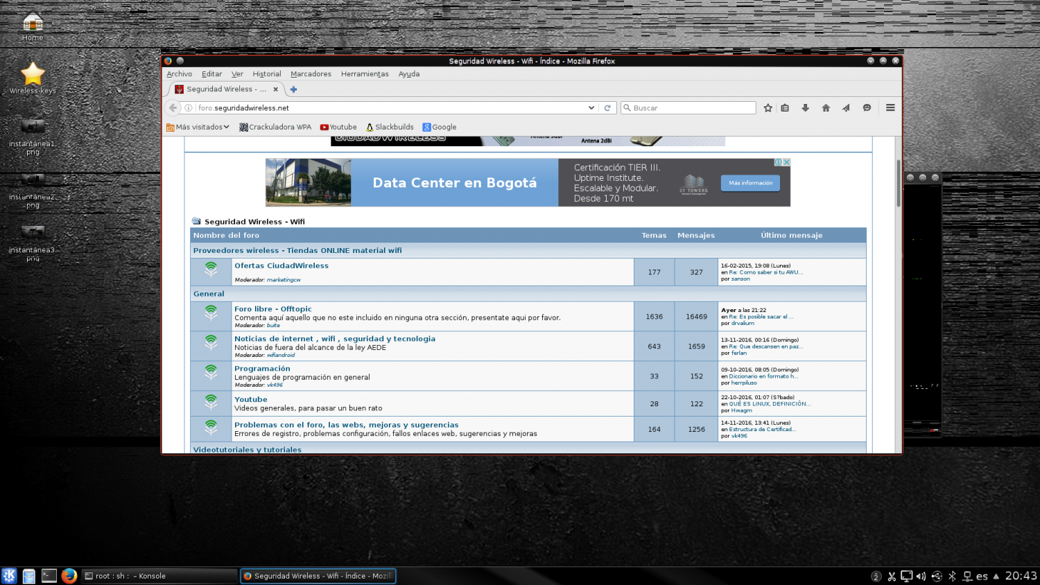Open the Herramientas menu
The width and height of the screenshot is (1040, 585).
pyautogui.click(x=365, y=74)
